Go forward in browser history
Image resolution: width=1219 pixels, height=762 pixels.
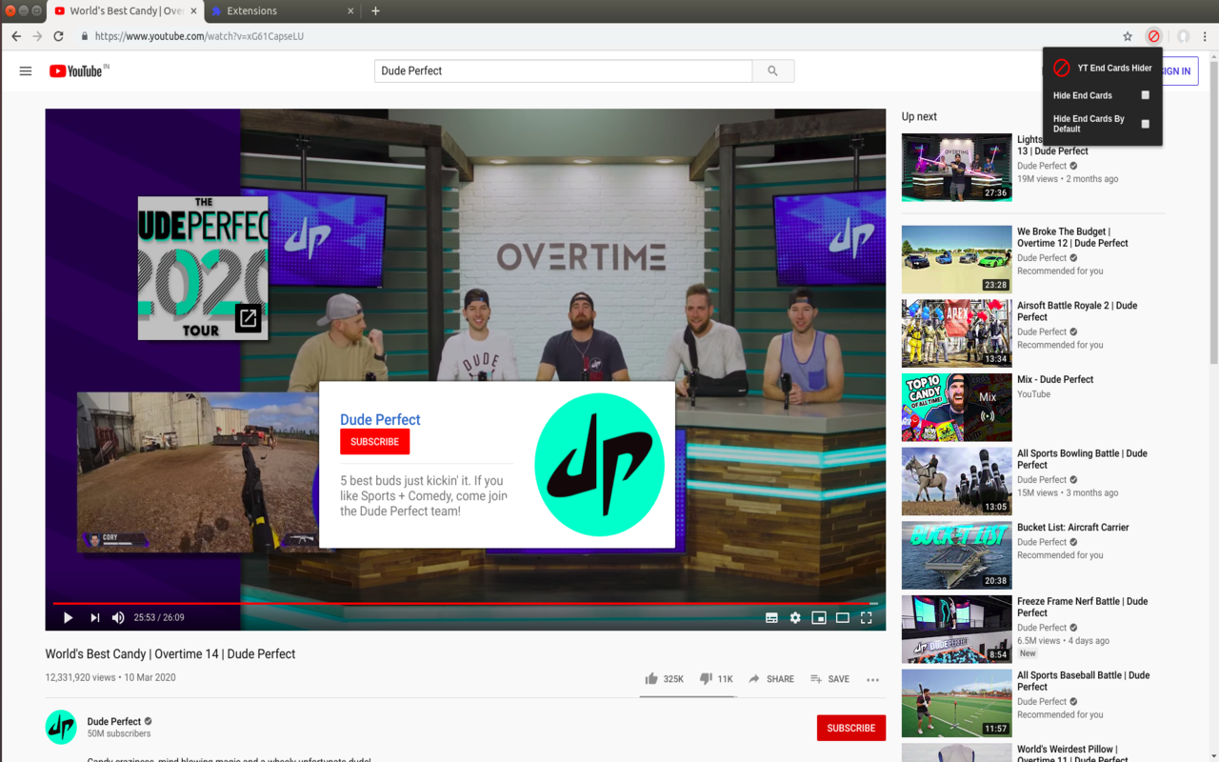point(37,36)
